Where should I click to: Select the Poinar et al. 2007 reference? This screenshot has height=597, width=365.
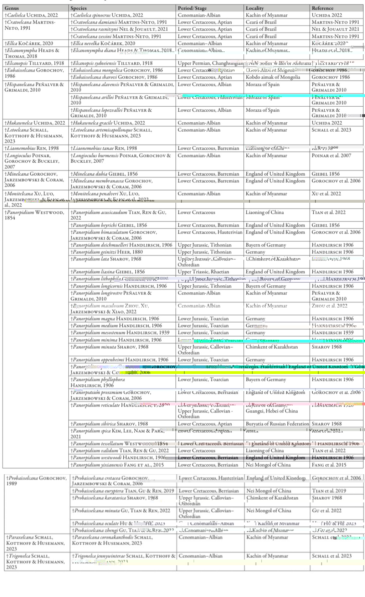click(331, 155)
